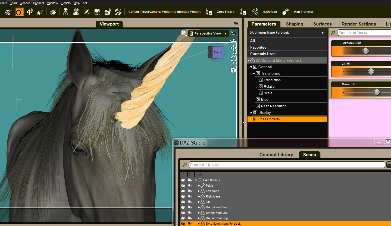Open the Scripts menu
Screen dimensions: 391x226
click(66, 3)
